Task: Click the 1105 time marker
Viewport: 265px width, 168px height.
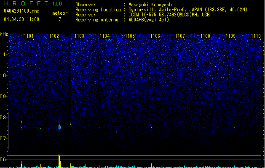Action: pos(130,36)
